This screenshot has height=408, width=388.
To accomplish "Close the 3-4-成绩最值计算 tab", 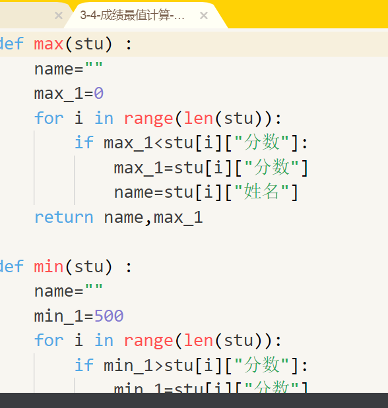I will click(204, 16).
